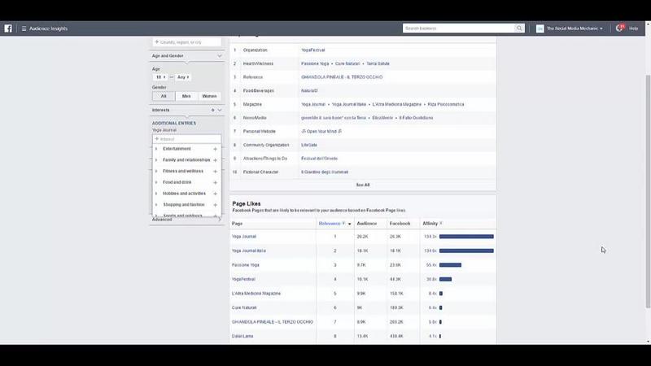The image size is (651, 366).
Task: Expand the Entertainment interest category
Action: (x=156, y=149)
